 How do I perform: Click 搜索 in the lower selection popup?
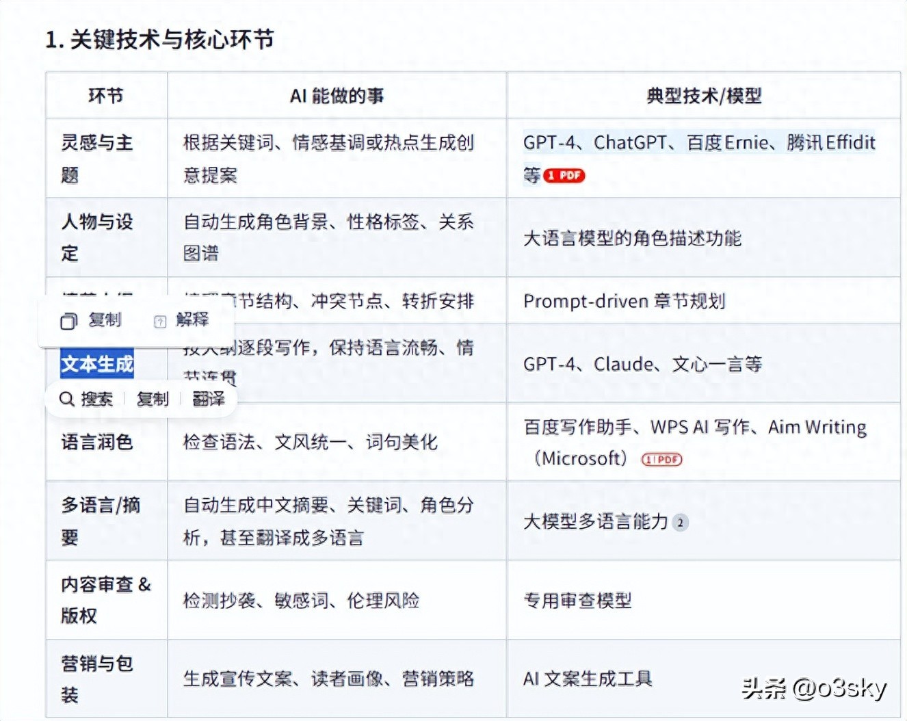[96, 399]
